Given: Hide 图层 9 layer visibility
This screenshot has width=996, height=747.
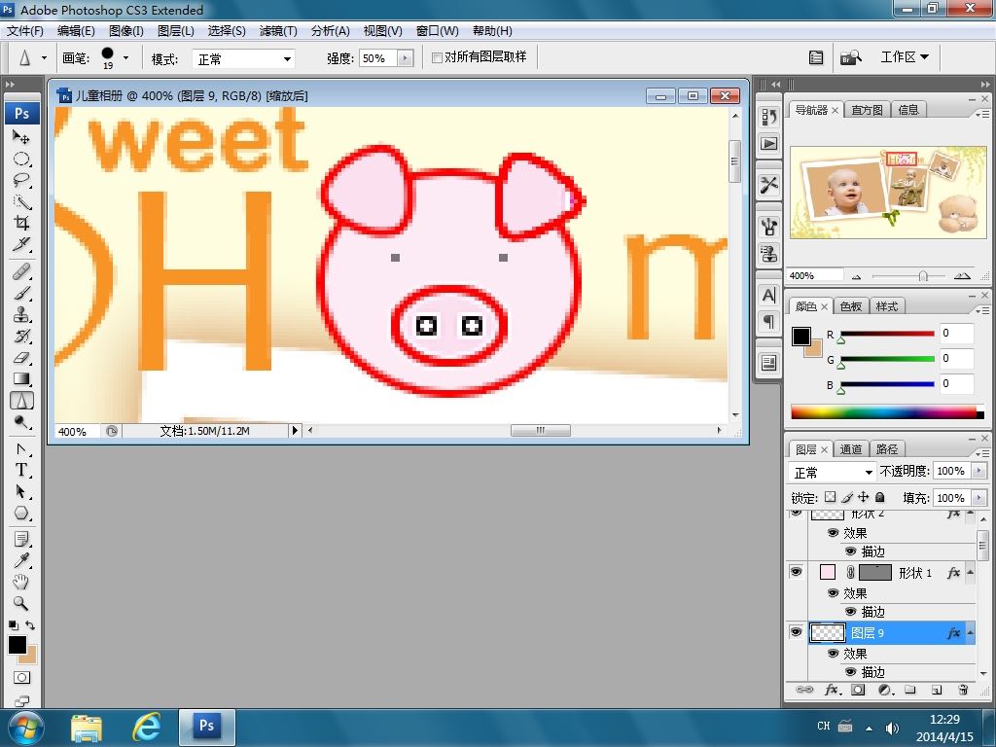Looking at the screenshot, I should tap(796, 632).
